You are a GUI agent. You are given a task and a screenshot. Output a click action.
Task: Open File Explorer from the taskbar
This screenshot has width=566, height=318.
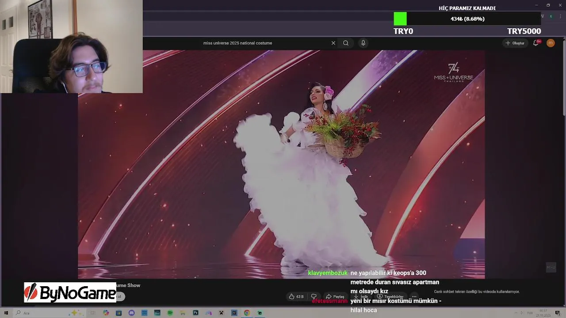[182, 313]
